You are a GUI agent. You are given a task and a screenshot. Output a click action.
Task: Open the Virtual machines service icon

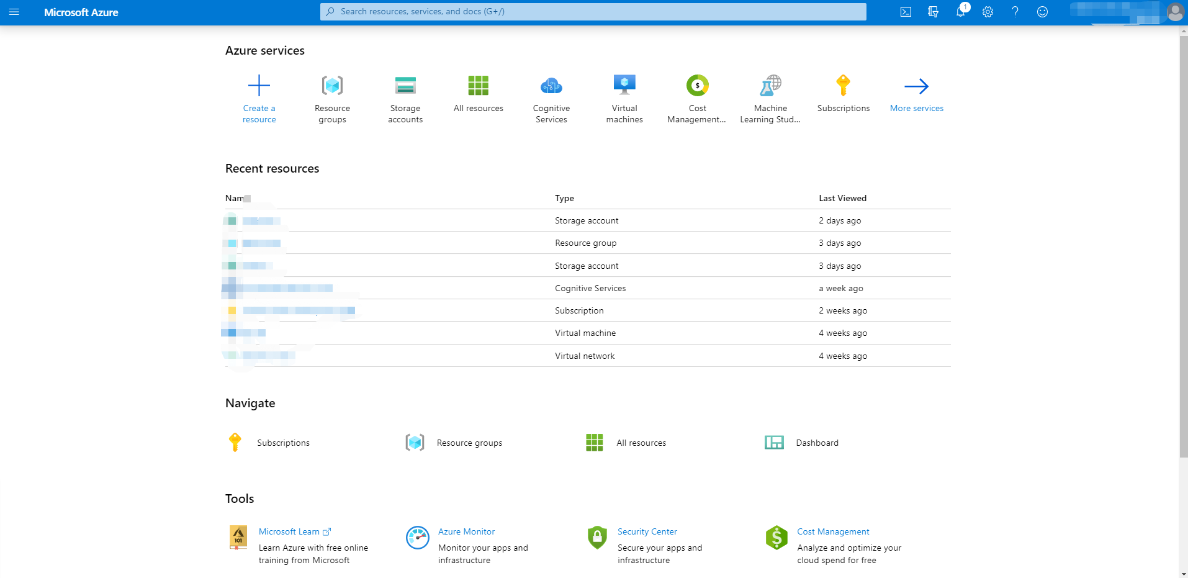coord(624,86)
